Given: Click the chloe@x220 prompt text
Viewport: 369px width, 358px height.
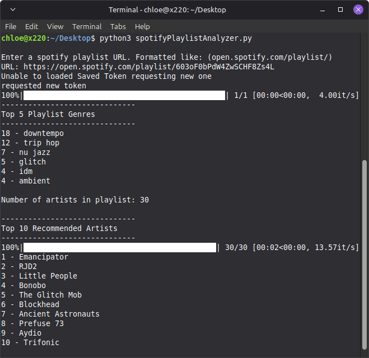Looking at the screenshot, I should 24,38.
